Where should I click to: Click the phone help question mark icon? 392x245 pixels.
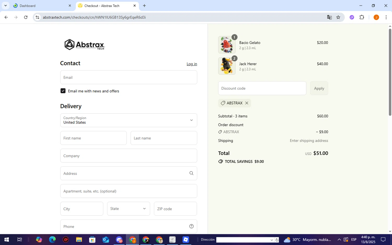coord(191,226)
